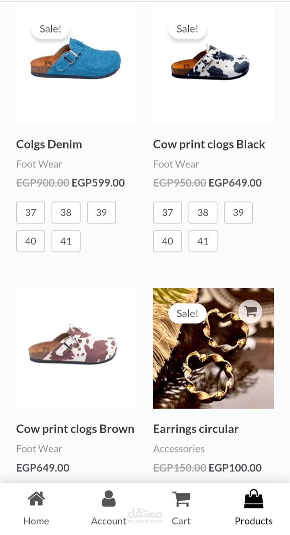Choose size 39 for Colgs Denim
This screenshot has width=290, height=535.
pyautogui.click(x=101, y=213)
